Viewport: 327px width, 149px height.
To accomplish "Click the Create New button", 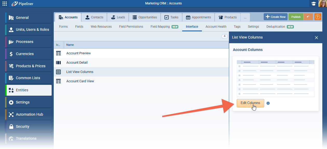I will (275, 17).
